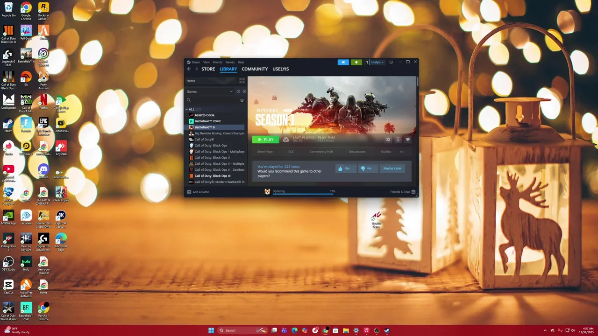This screenshot has width=598, height=336.
Task: Open the Games menu
Action: (x=230, y=62)
